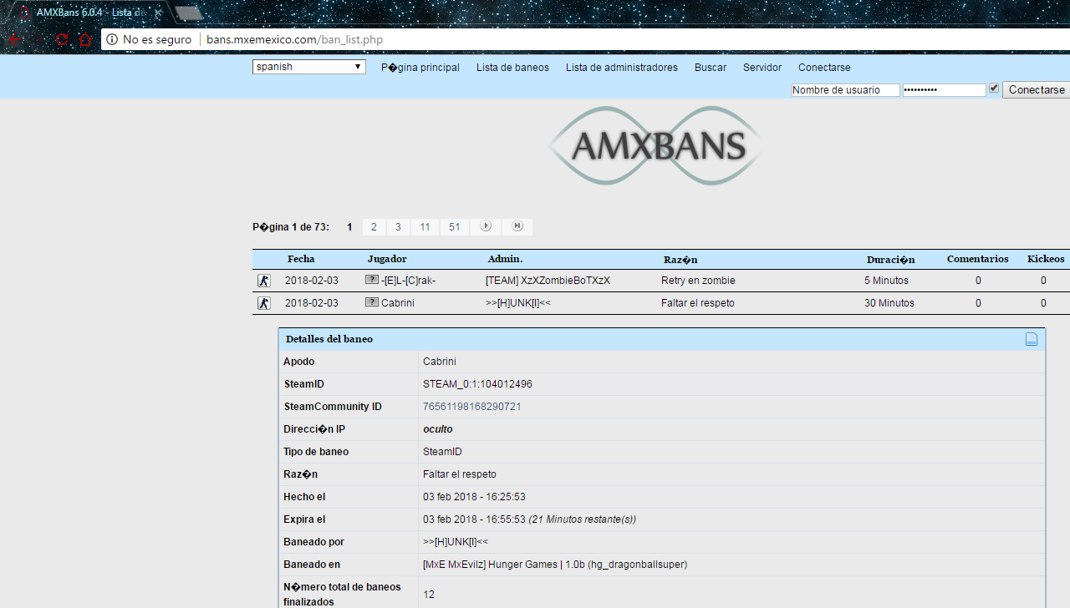Select player name -[E]L-[C]rak-
The image size is (1070, 608).
[x=408, y=281]
